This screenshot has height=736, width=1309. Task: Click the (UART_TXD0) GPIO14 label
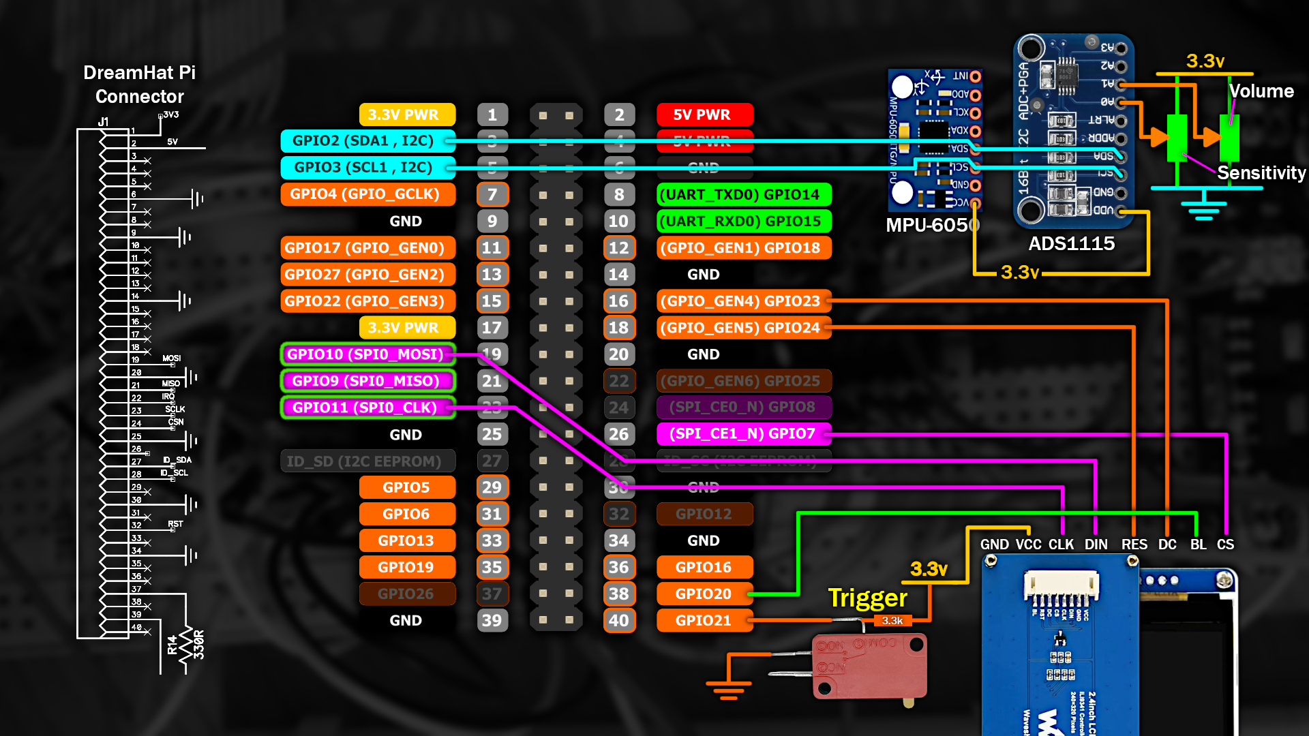744,194
